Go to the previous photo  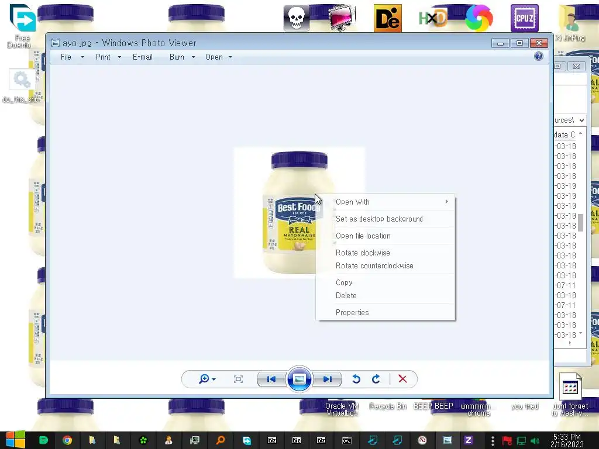click(271, 379)
